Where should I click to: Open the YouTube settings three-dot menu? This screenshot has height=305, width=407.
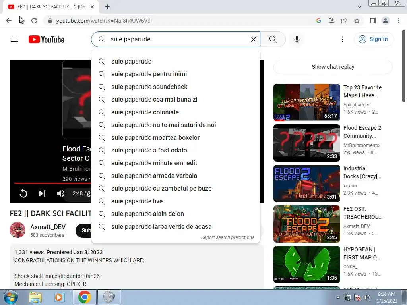tap(342, 39)
